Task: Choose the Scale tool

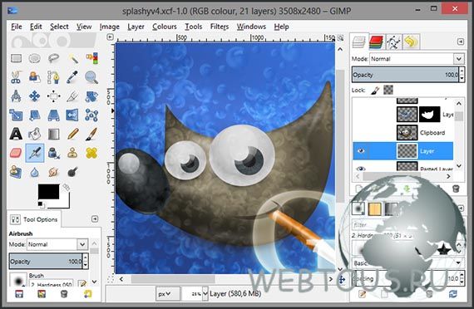Action: (x=16, y=115)
